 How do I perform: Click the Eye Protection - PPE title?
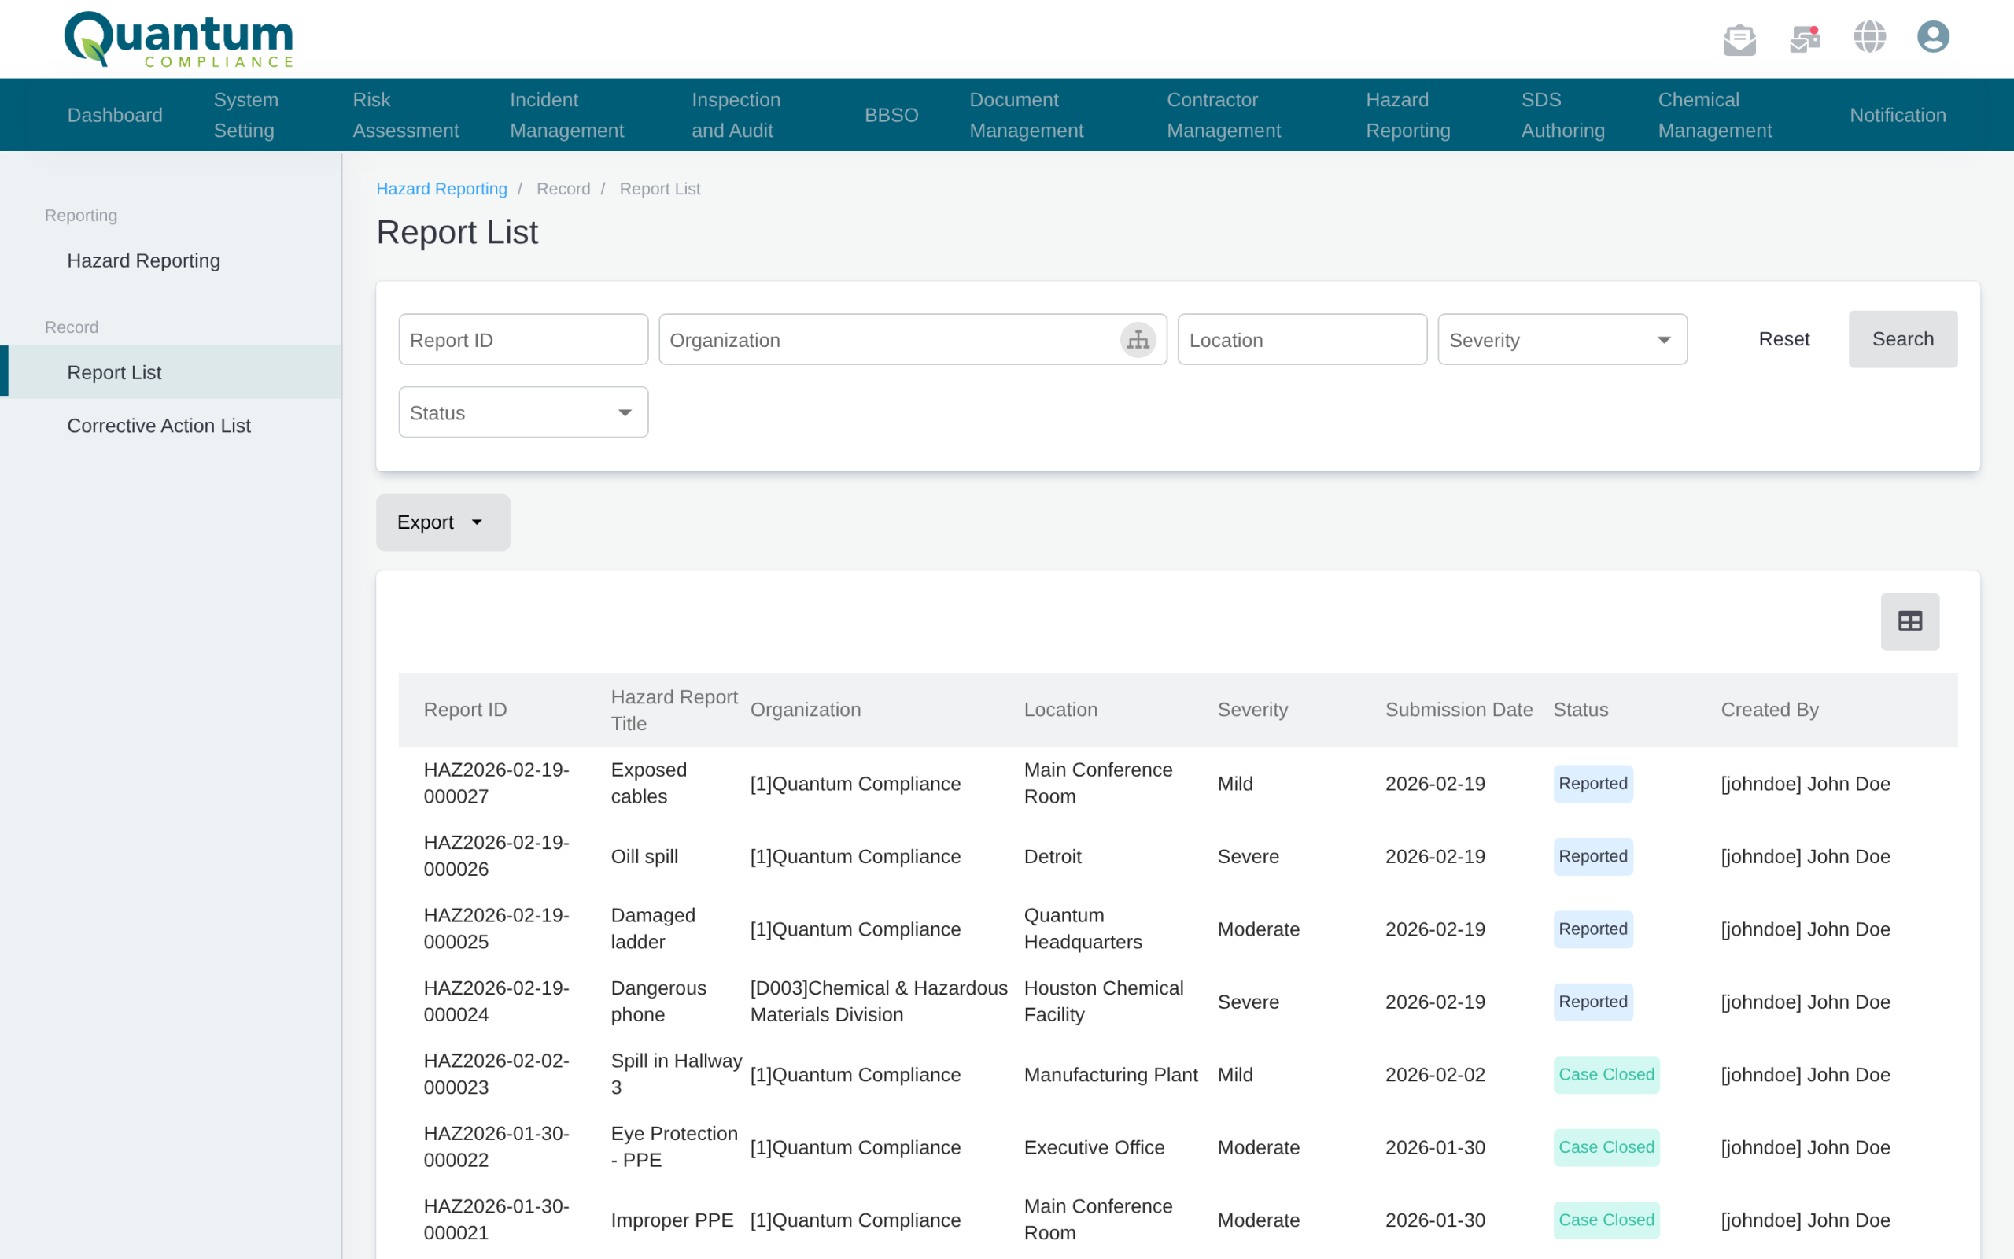(674, 1146)
